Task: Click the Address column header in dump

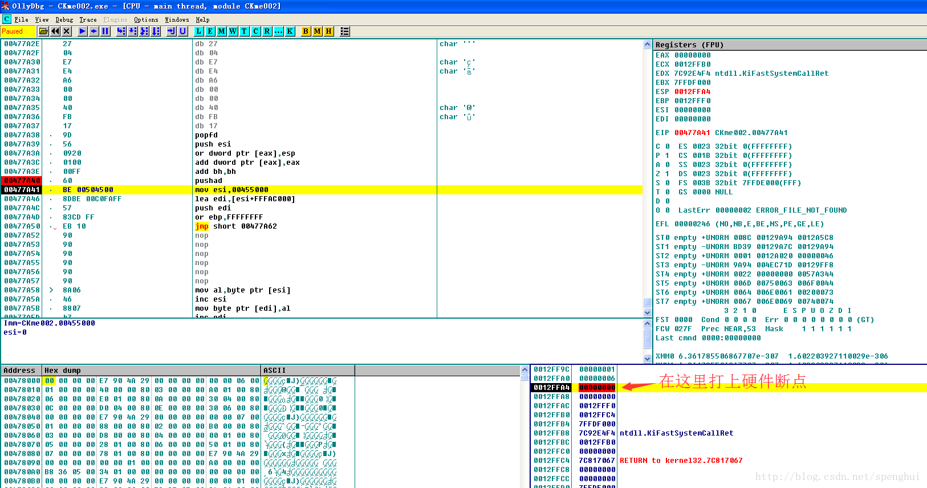Action: 22,371
